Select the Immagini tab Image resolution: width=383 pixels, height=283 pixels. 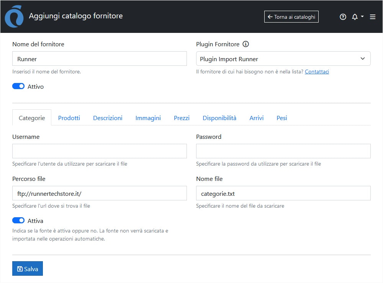pos(148,118)
